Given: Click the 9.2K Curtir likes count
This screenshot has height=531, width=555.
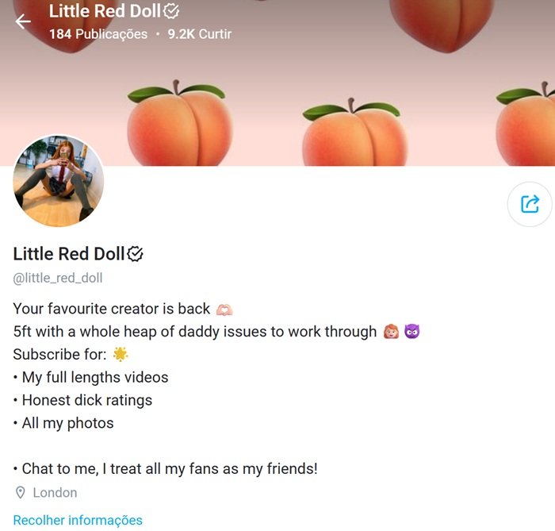Looking at the screenshot, I should point(200,34).
